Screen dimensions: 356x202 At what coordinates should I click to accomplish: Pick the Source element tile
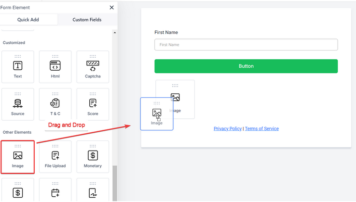tap(18, 104)
